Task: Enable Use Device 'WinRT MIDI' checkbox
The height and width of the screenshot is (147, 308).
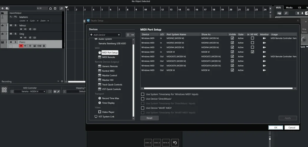Action: click(143, 108)
